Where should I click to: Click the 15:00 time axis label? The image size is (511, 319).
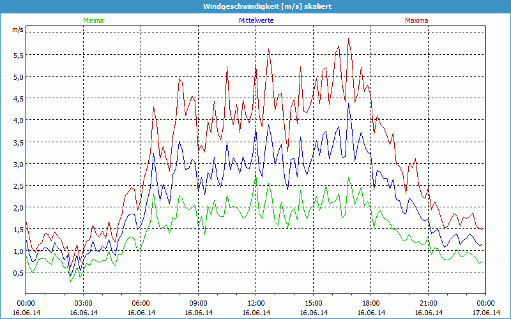[313, 303]
